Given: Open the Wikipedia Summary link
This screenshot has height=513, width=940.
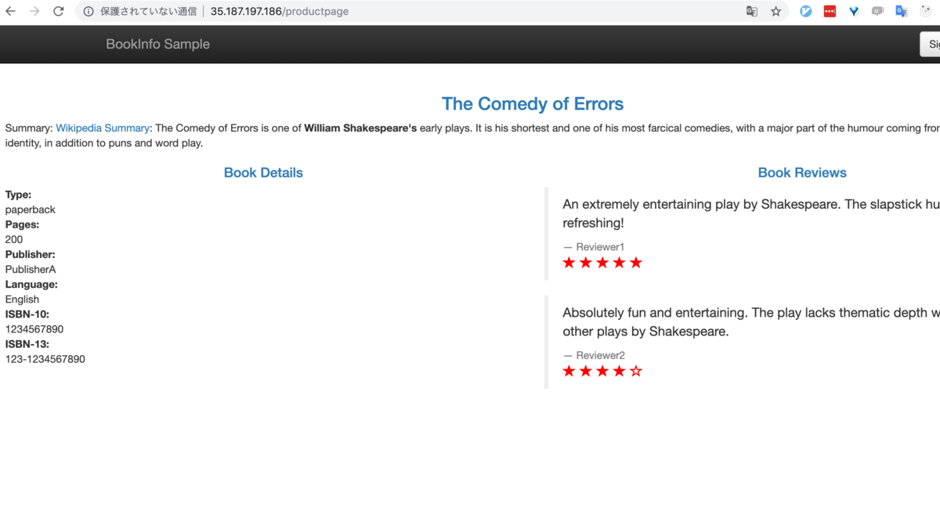Looking at the screenshot, I should 103,128.
